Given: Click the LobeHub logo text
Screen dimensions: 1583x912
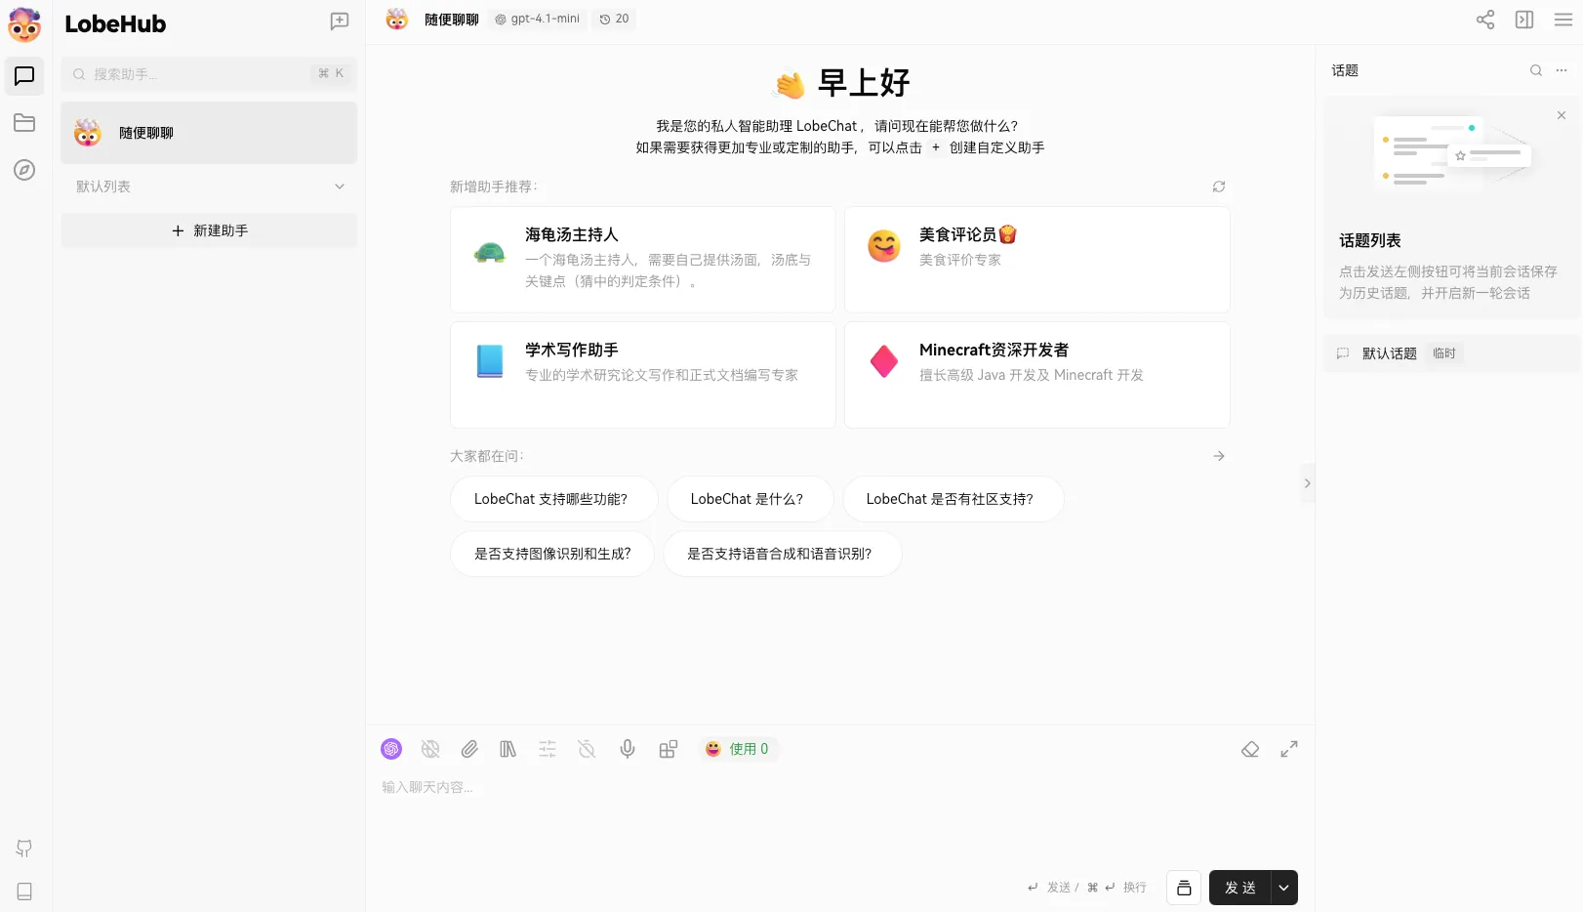Looking at the screenshot, I should (x=115, y=24).
